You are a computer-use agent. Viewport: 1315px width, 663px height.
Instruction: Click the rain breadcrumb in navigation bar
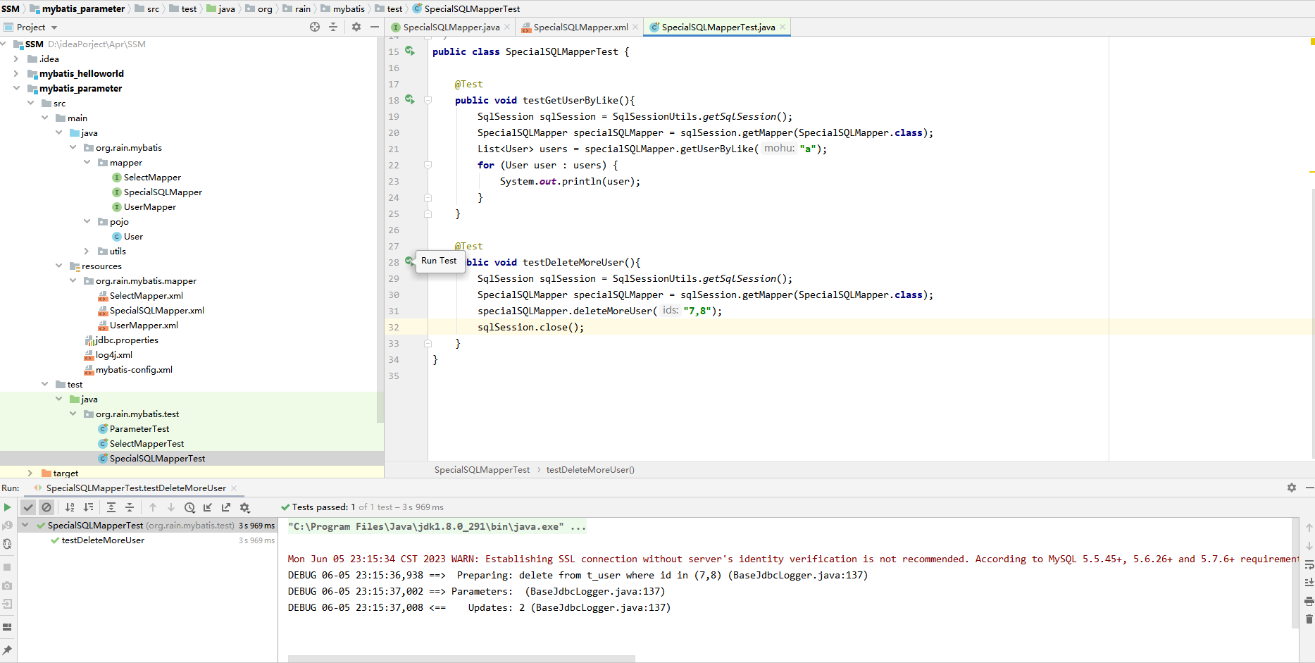point(303,8)
